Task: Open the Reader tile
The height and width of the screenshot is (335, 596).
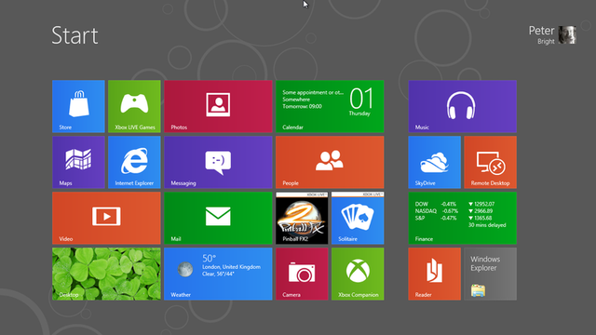Action: click(x=435, y=274)
